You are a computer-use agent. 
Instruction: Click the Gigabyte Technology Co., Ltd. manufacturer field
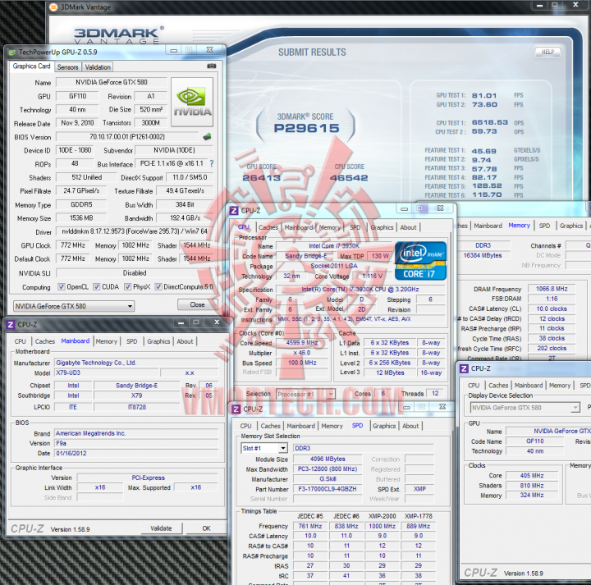point(136,363)
